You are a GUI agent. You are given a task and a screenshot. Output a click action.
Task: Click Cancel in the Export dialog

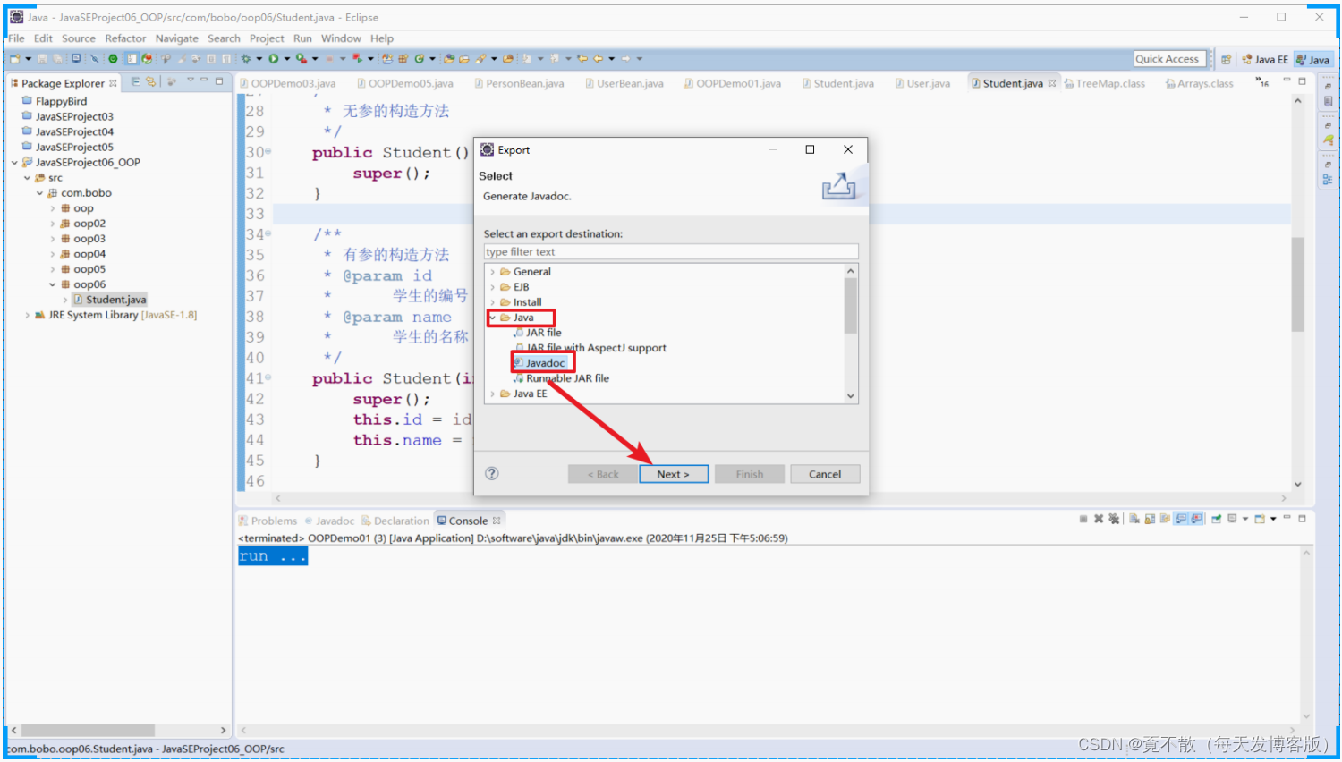tap(824, 474)
